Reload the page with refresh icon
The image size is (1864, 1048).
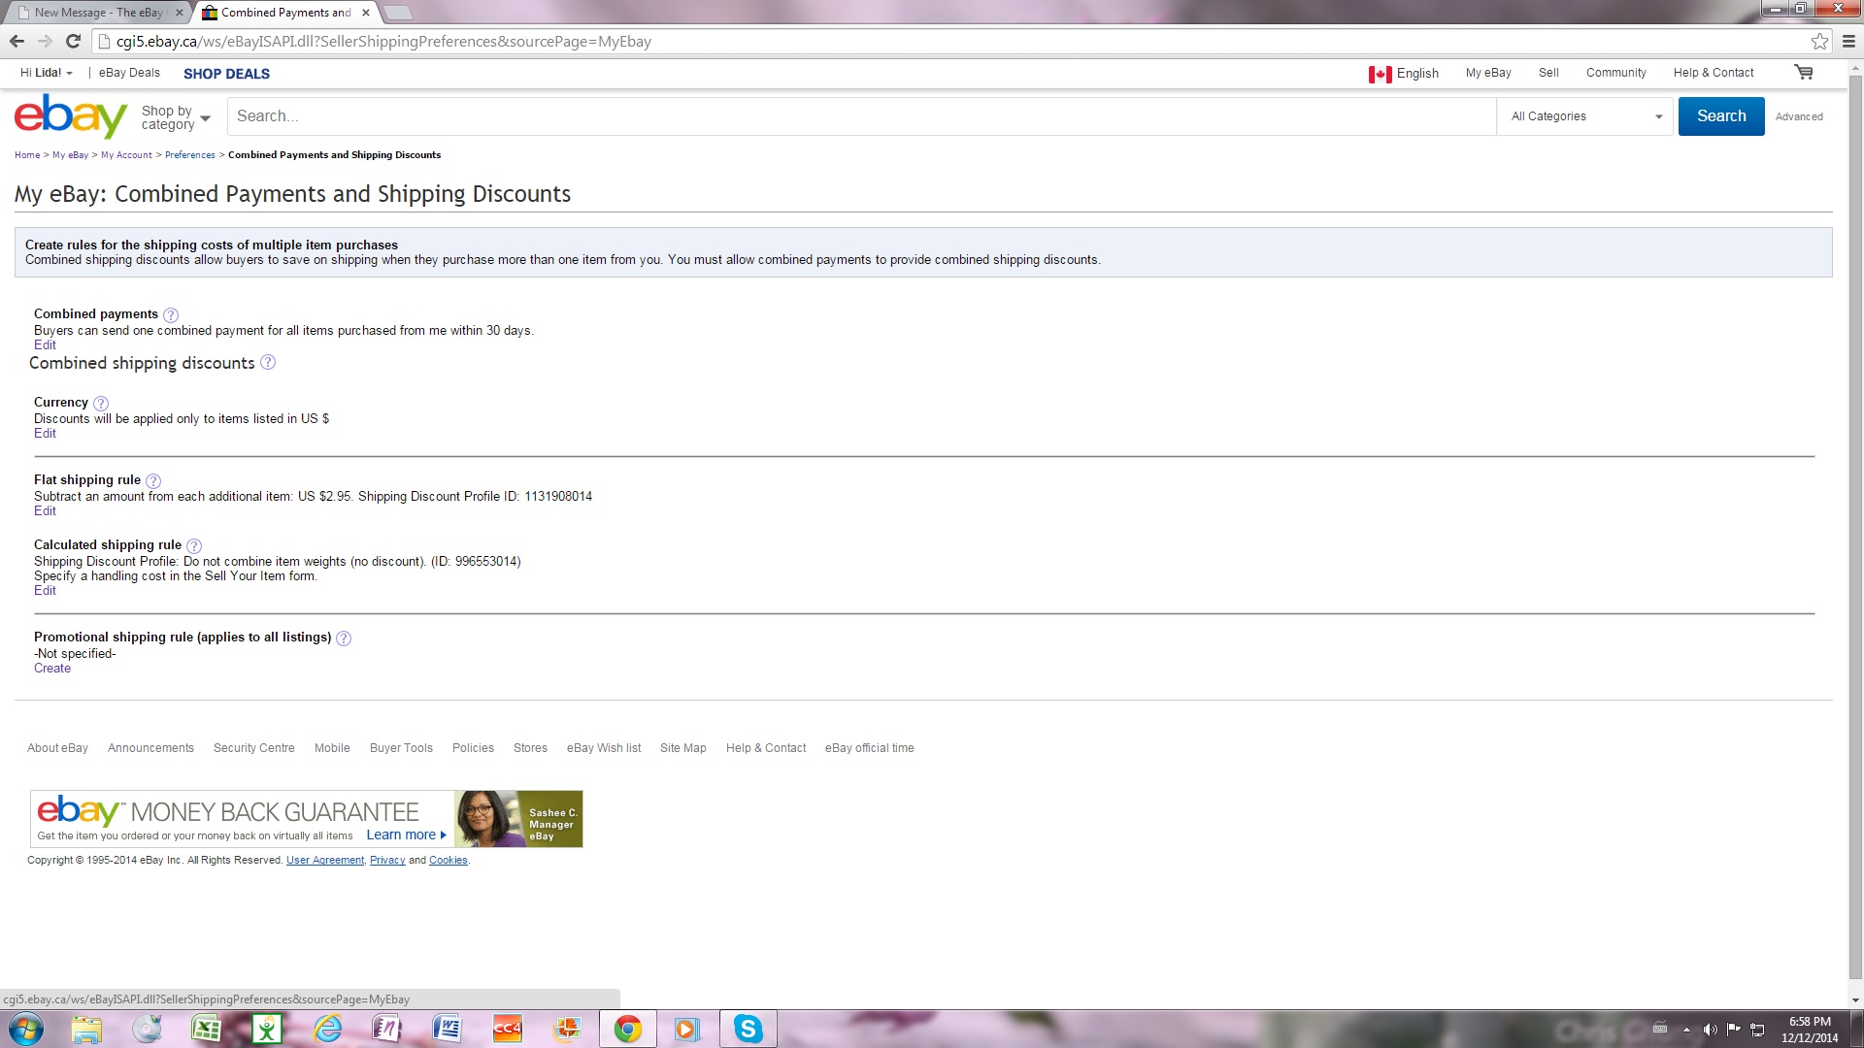click(x=73, y=42)
